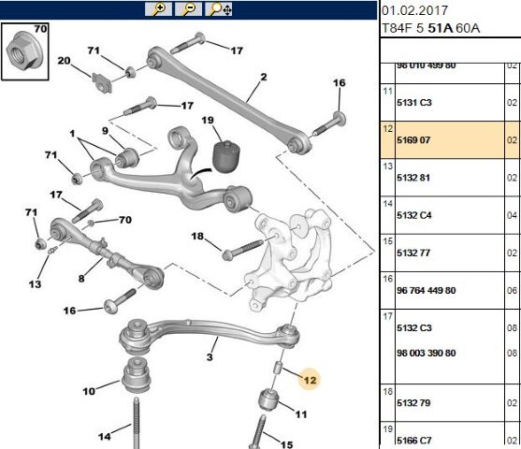
Task: Select part number 5132 77
Action: click(x=413, y=253)
